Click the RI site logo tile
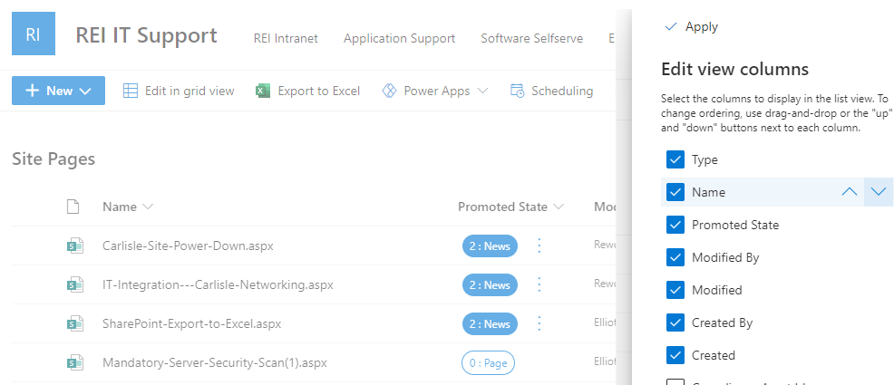The image size is (894, 385). 34,34
